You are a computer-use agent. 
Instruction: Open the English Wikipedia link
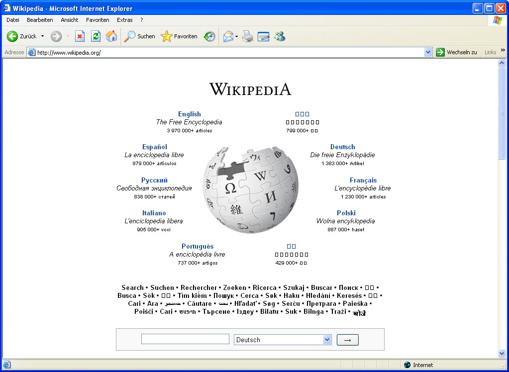[x=189, y=114]
